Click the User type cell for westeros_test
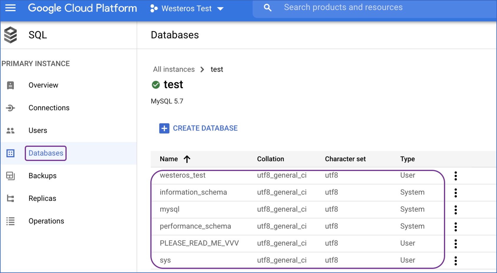Viewport: 497px width, 273px height. coord(407,175)
